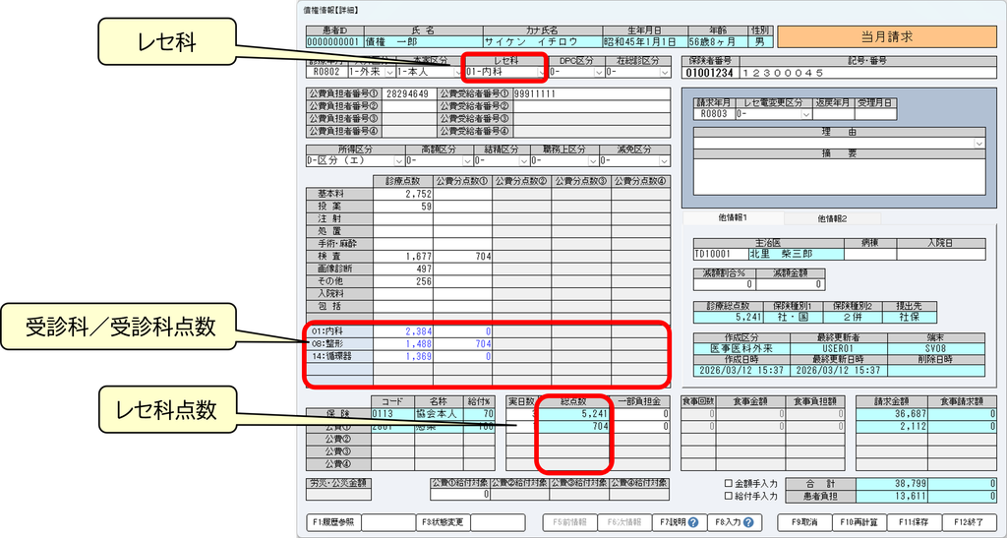This screenshot has width=1007, height=538.
Task: Click the 請求金額 cell 36,687
Action: (892, 414)
